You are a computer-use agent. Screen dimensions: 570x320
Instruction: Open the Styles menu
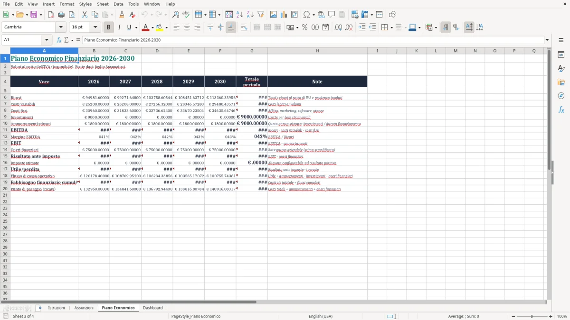pos(85,4)
